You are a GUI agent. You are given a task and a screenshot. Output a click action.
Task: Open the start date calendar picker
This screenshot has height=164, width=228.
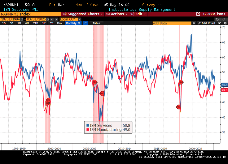pyautogui.click(x=22, y=19)
